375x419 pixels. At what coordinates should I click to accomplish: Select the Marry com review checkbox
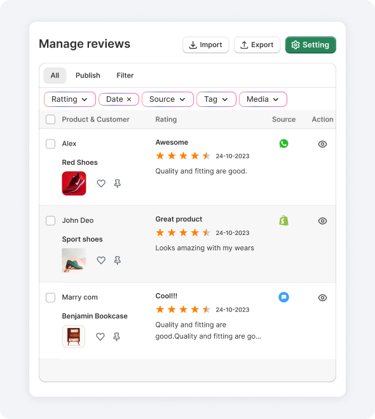click(x=50, y=297)
